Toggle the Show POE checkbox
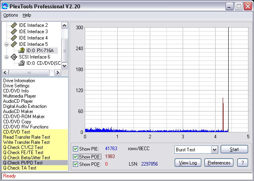Viewport: 254px width, 181px height. 75,156
